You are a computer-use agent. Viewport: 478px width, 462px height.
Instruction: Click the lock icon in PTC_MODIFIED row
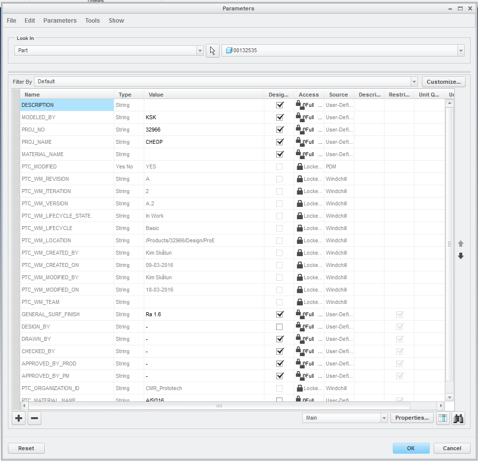(x=300, y=166)
